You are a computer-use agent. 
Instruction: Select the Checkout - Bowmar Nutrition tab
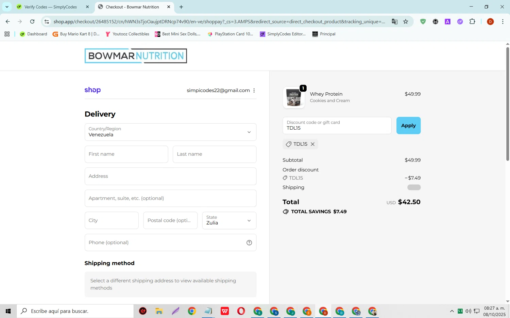(x=132, y=7)
